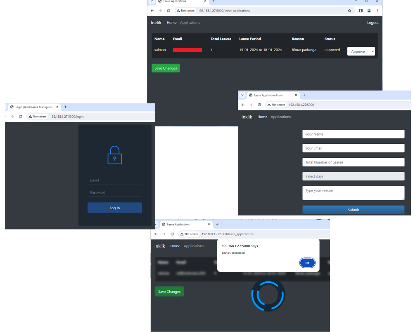Open Home in the top window navbar

(x=171, y=23)
